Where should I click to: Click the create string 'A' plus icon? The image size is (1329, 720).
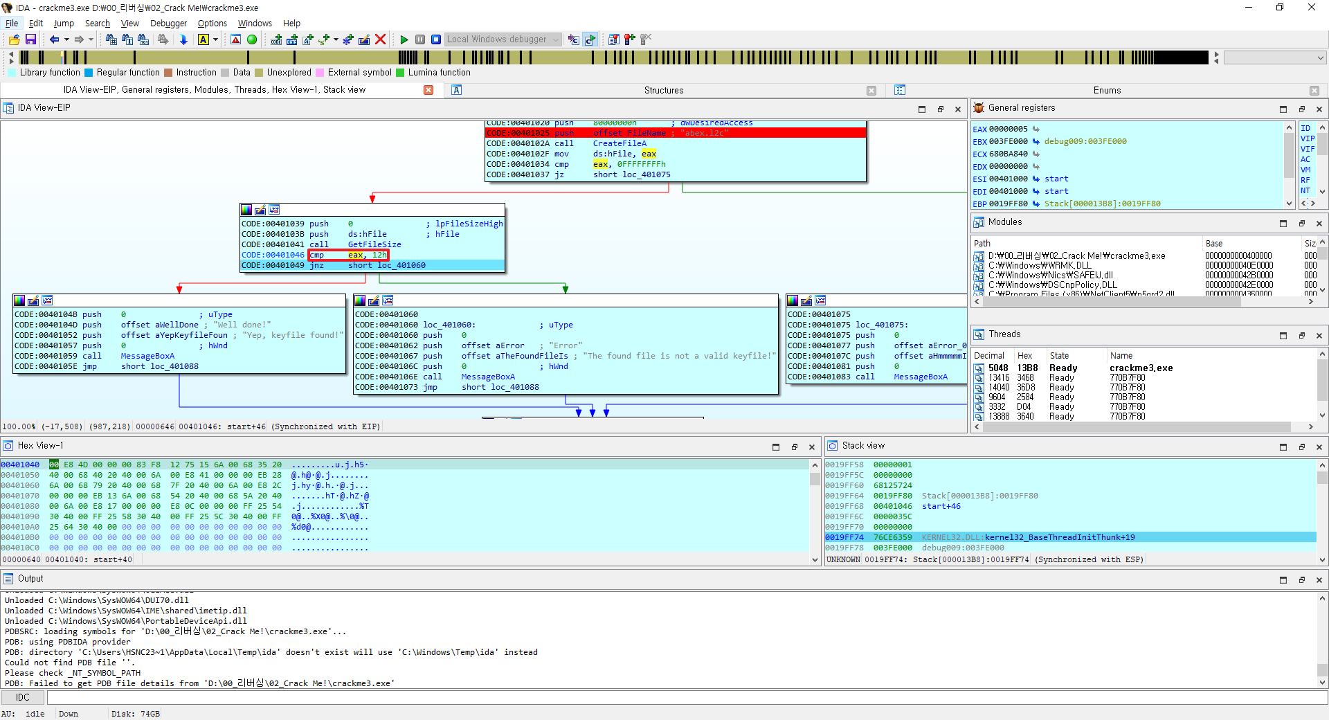coord(308,39)
